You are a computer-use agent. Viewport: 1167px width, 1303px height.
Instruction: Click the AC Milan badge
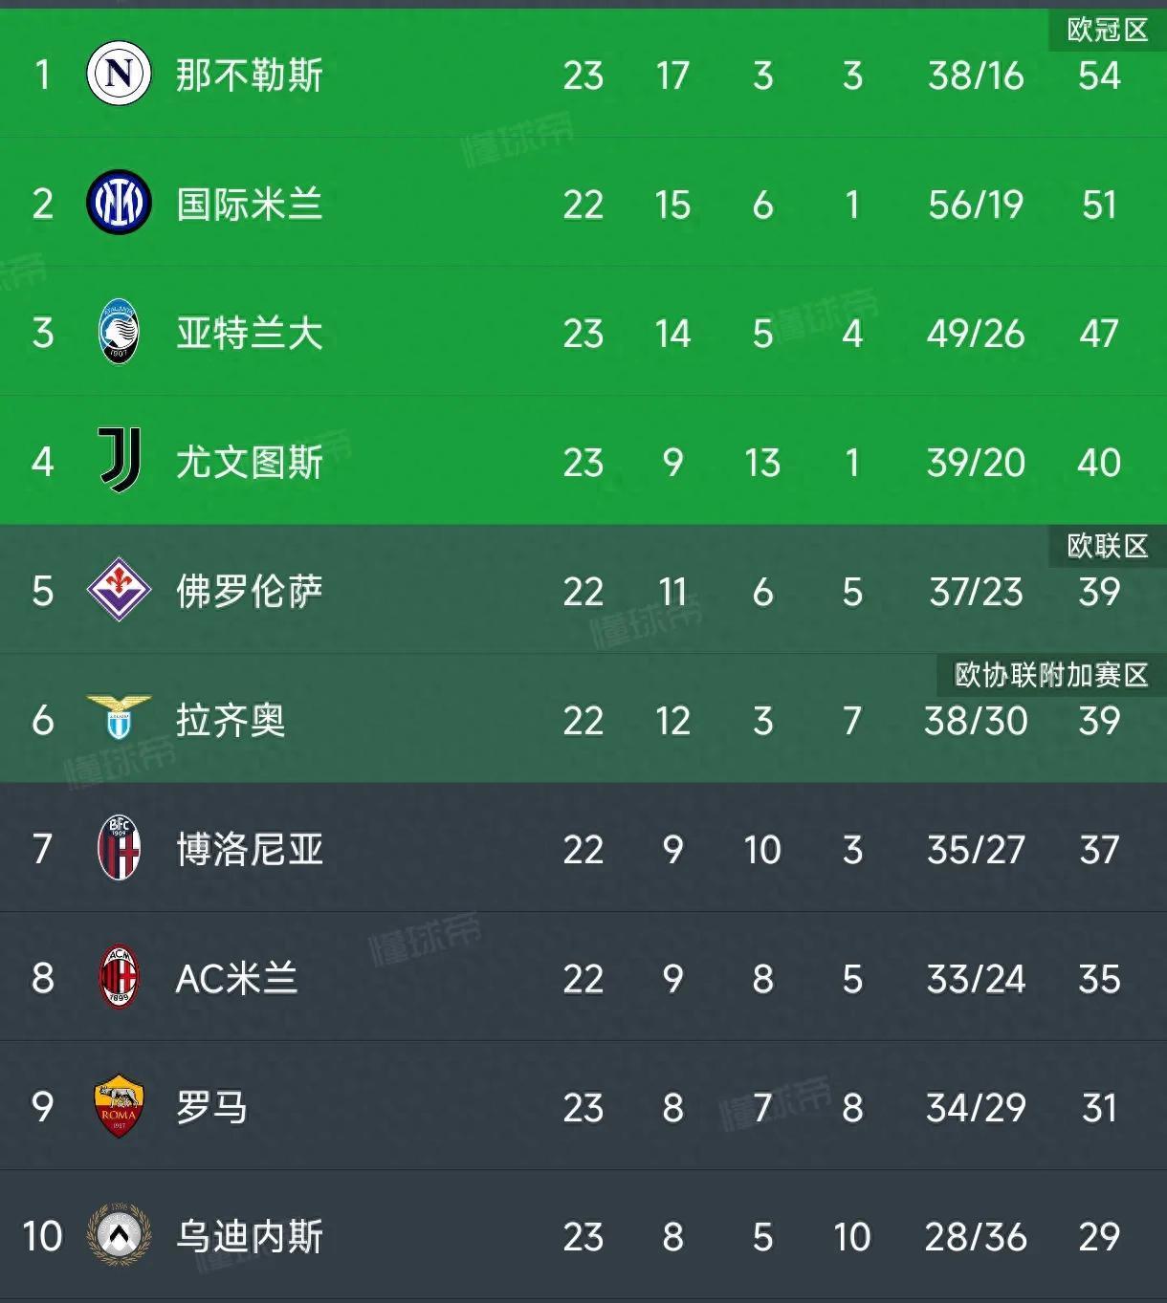click(x=120, y=977)
